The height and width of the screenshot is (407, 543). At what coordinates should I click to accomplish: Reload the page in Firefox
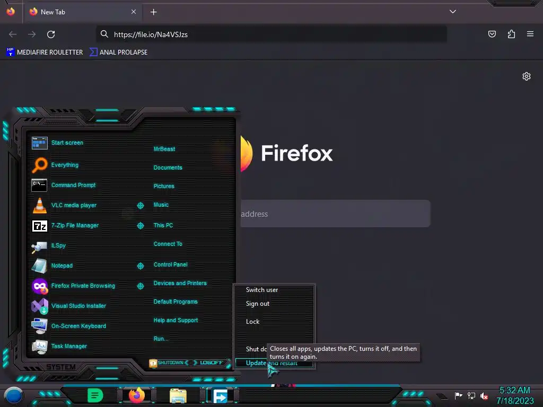(51, 34)
